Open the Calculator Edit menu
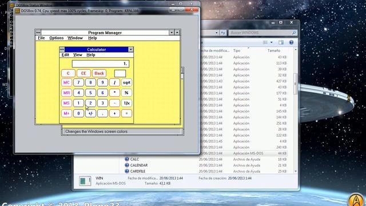 [65, 55]
